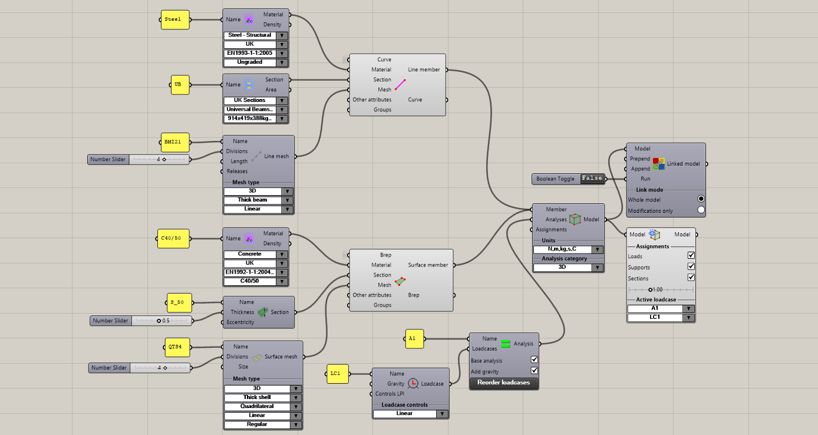Click the Append input label
Image resolution: width=818 pixels, height=435 pixels.
[641, 169]
